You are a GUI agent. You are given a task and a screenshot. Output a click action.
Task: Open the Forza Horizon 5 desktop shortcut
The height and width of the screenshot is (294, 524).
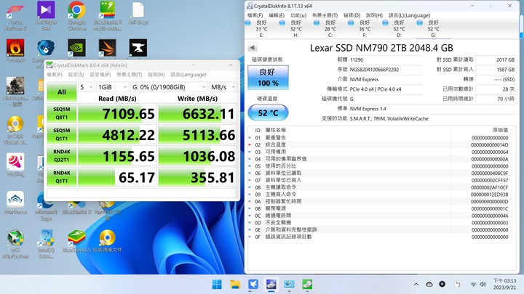[x=15, y=16]
